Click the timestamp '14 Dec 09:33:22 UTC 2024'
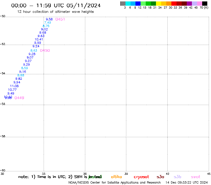The width and height of the screenshot is (211, 185). click(x=187, y=182)
